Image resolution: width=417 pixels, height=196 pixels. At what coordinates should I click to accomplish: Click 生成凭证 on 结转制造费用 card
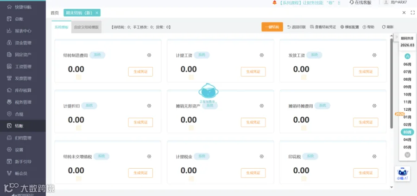(140, 71)
